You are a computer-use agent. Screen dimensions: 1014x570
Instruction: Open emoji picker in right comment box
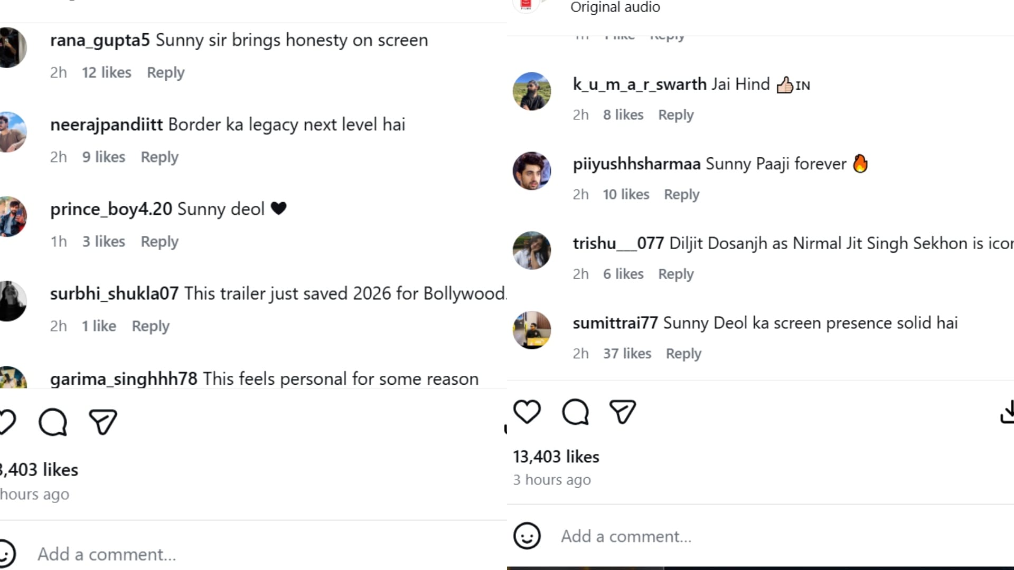pos(527,536)
